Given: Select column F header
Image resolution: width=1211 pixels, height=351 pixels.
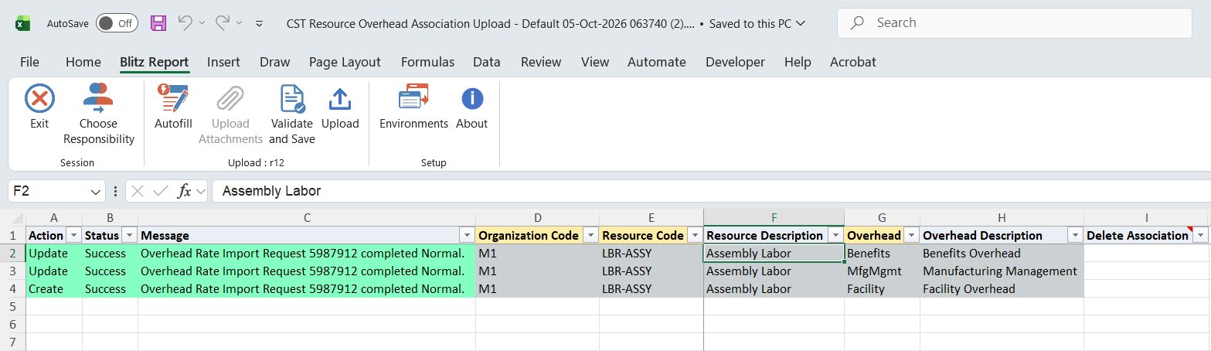Looking at the screenshot, I should pos(774,218).
